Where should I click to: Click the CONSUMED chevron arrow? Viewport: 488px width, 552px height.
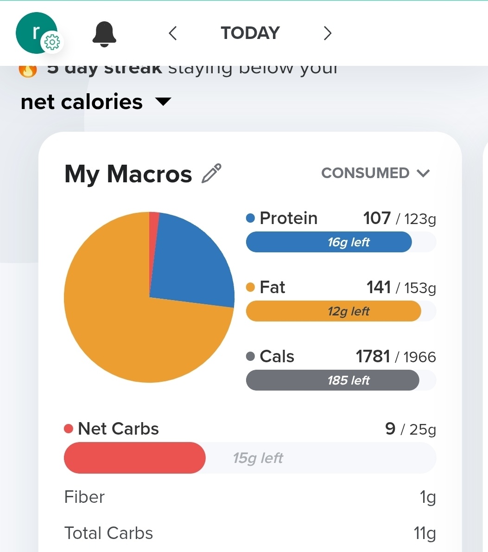tap(423, 173)
